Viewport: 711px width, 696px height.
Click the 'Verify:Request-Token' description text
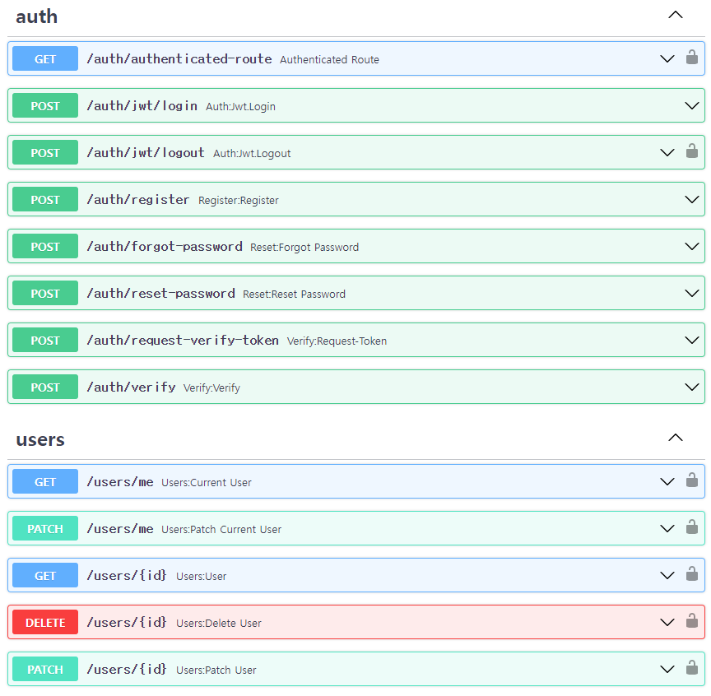(x=337, y=341)
